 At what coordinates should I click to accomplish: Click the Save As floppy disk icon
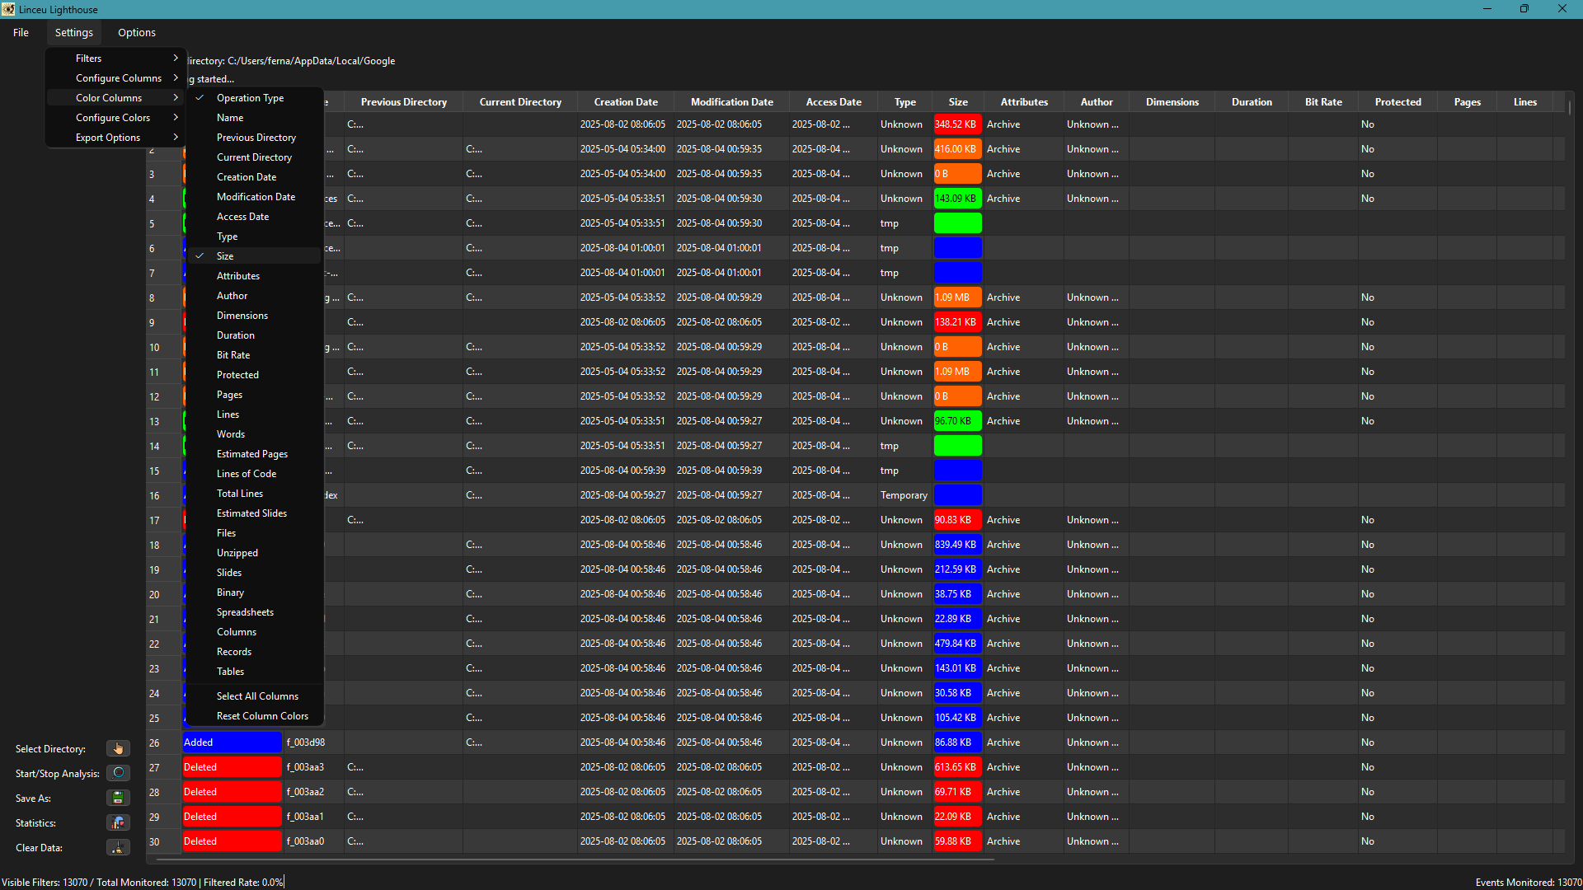[x=118, y=798]
